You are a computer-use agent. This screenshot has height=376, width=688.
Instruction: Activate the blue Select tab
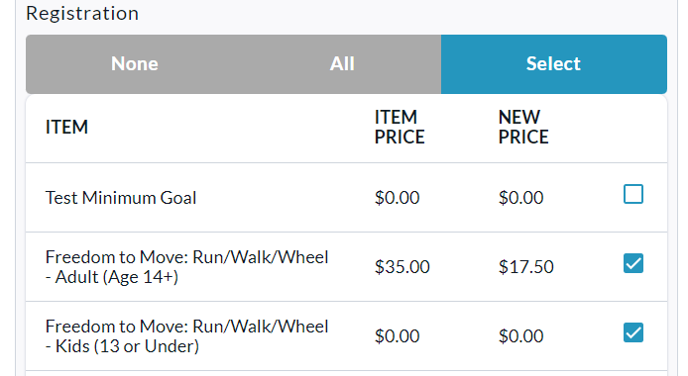point(554,64)
